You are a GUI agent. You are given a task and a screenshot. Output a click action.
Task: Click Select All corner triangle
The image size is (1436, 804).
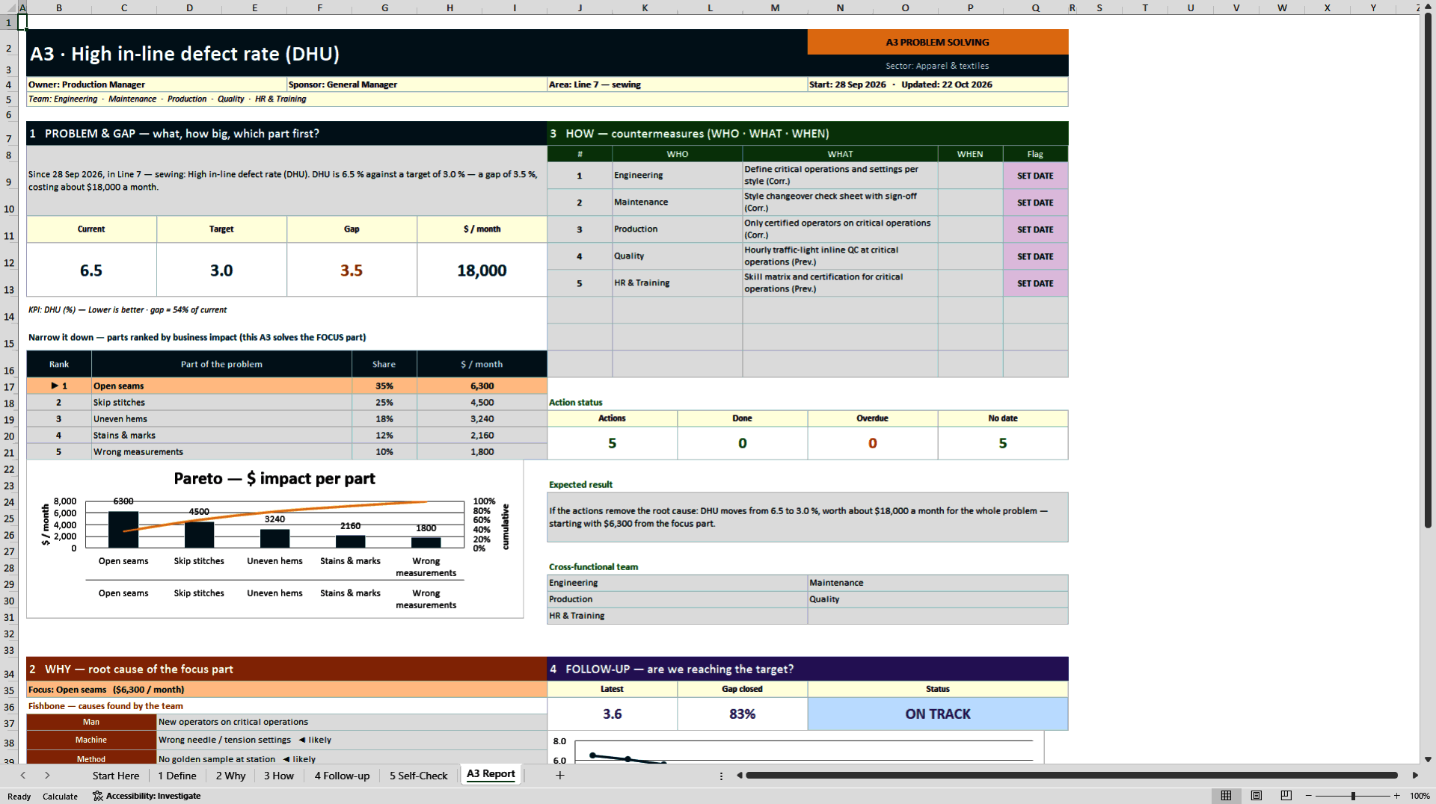point(9,7)
